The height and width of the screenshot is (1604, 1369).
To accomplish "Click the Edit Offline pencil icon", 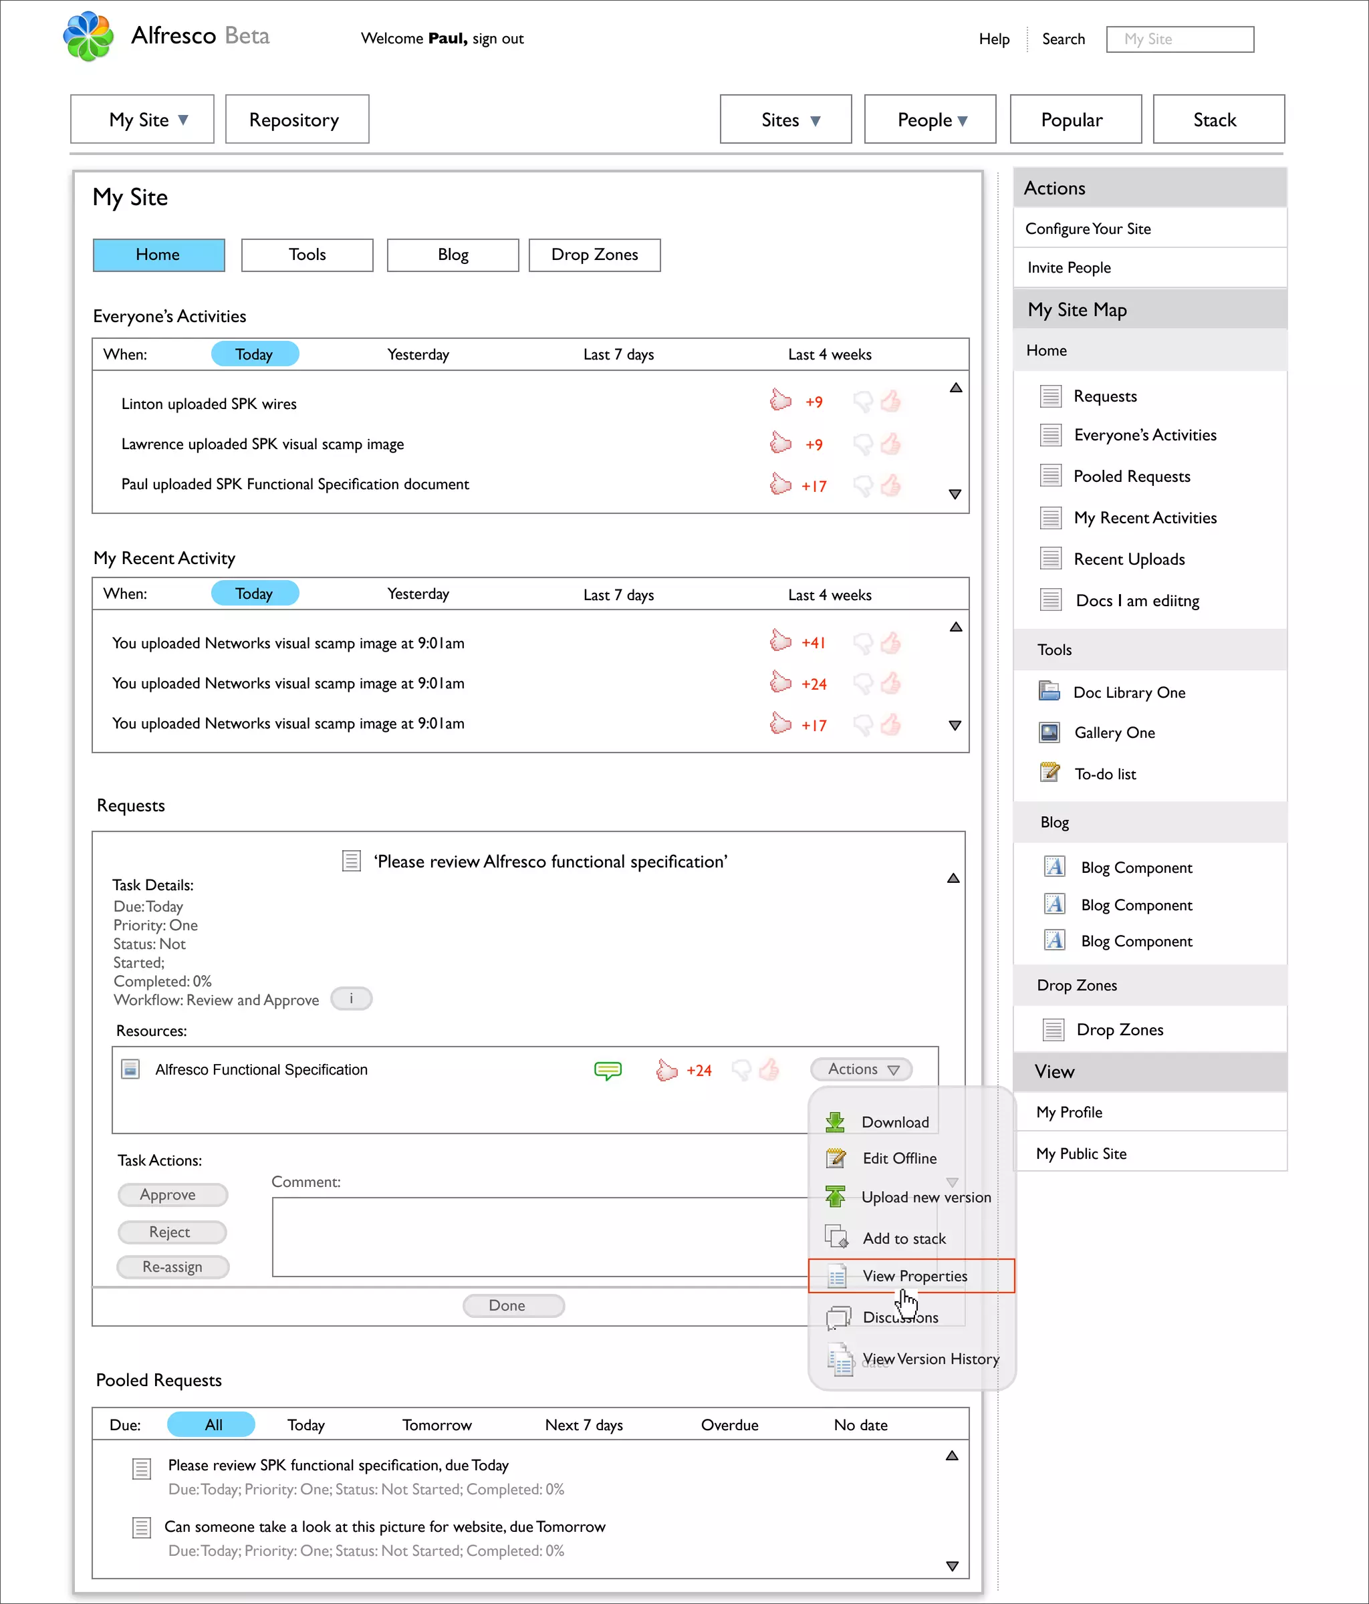I will pos(836,1158).
